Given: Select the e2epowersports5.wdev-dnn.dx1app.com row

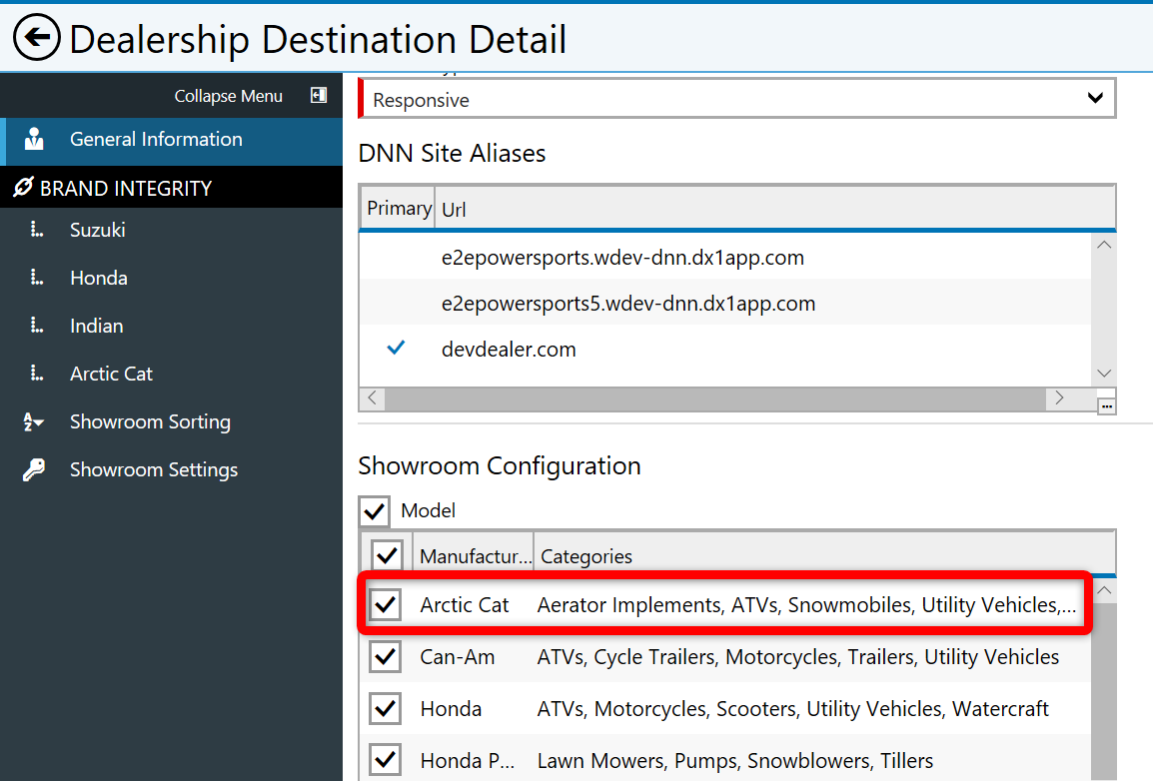Looking at the screenshot, I should [725, 303].
